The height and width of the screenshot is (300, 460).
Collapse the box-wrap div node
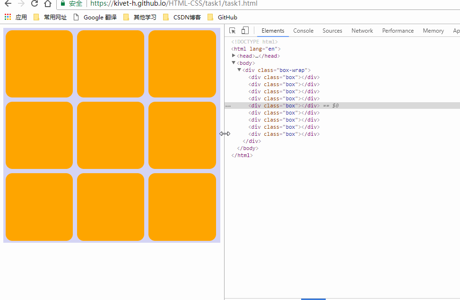click(x=239, y=70)
